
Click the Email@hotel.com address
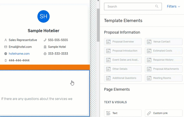(x=20, y=47)
